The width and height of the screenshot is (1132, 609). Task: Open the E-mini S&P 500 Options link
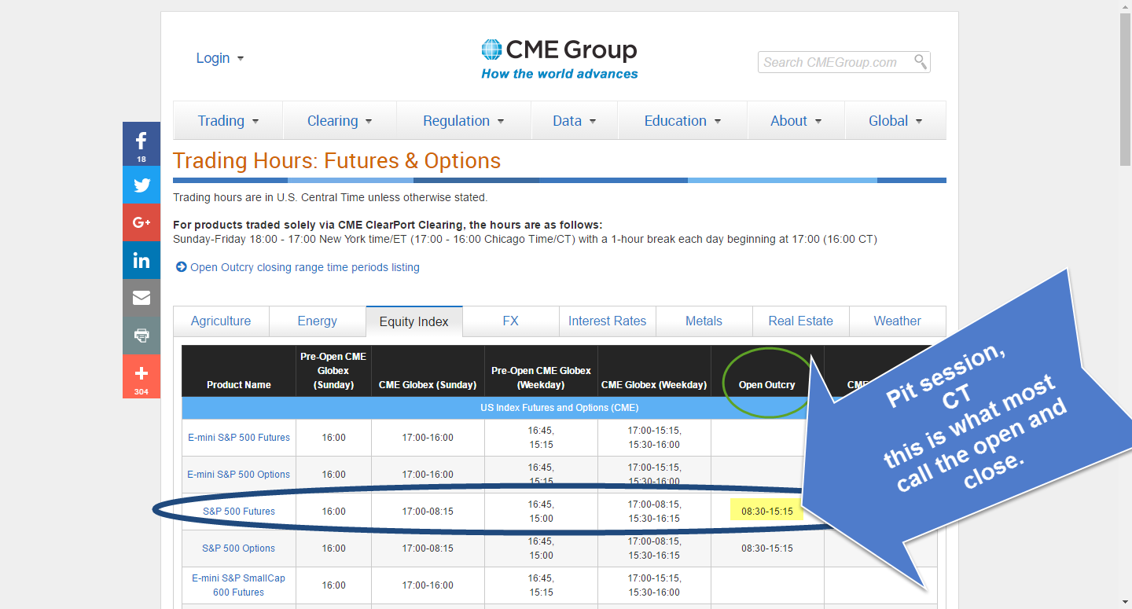click(239, 475)
